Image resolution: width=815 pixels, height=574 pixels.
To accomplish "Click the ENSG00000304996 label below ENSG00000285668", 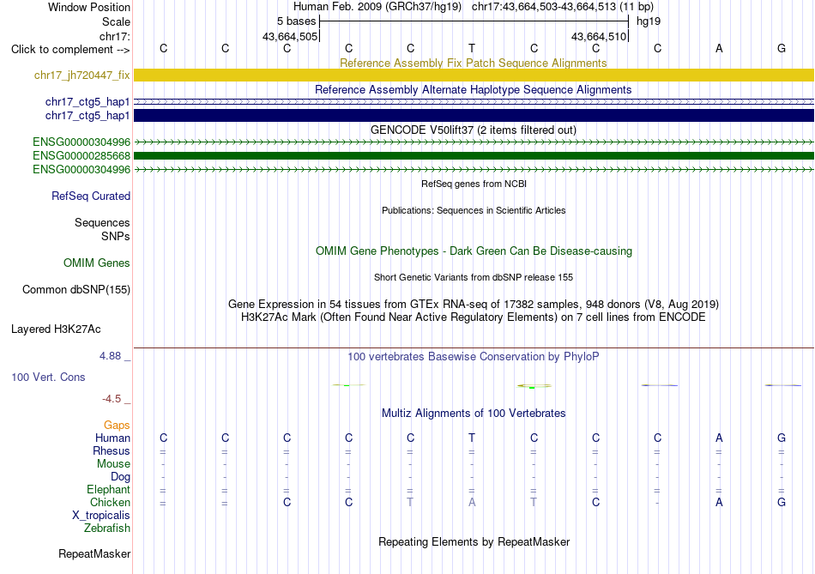I will (81, 170).
